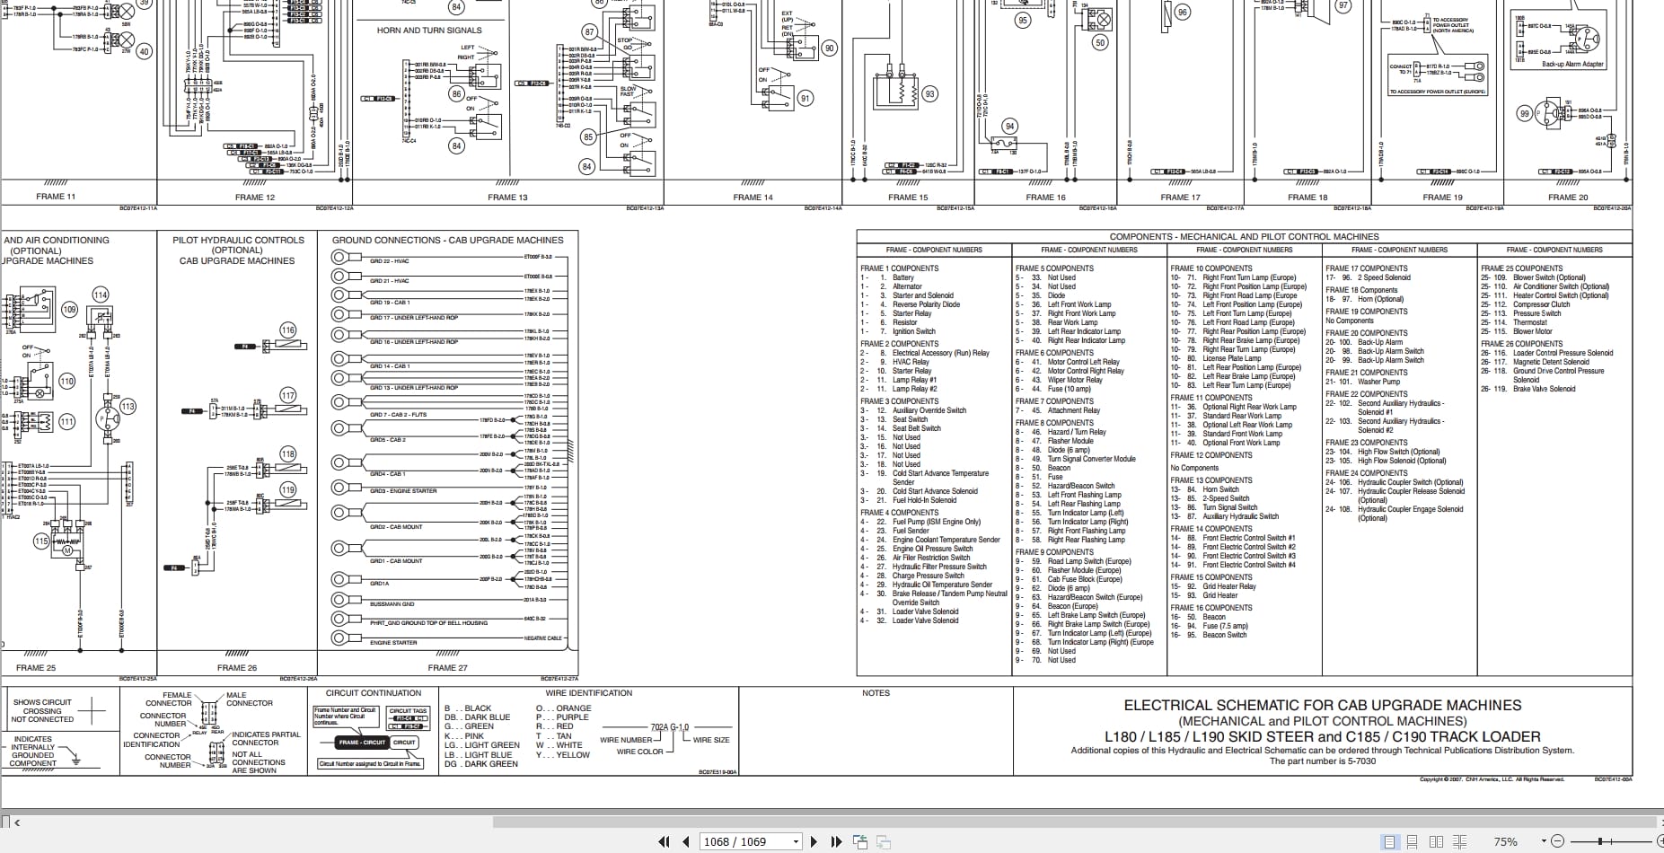The image size is (1664, 853).
Task: Click the FRAME 10 COMPONENTS heading
Action: [x=1211, y=268]
